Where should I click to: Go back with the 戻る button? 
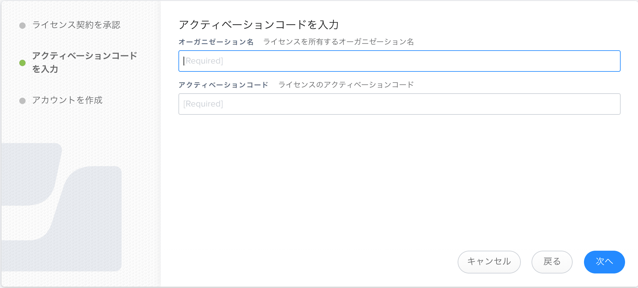click(552, 262)
